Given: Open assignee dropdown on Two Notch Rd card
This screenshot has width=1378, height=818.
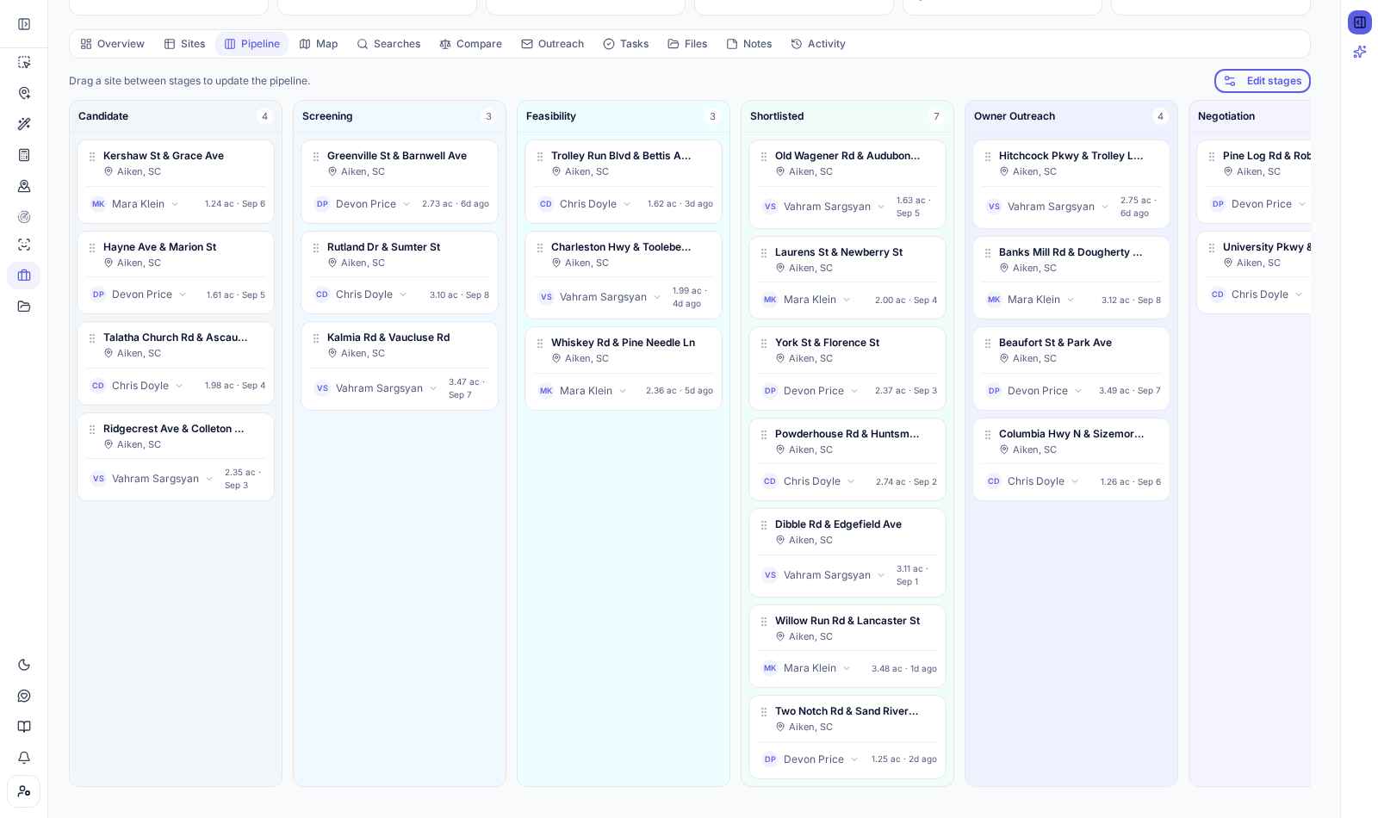Looking at the screenshot, I should pyautogui.click(x=811, y=759).
